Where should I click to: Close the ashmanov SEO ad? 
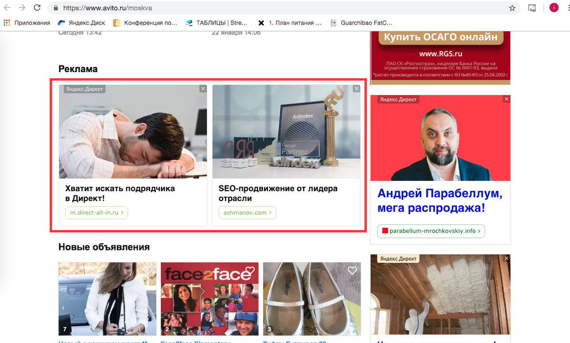coord(357,89)
